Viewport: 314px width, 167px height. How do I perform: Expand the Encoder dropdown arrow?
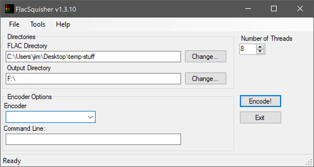(91, 117)
